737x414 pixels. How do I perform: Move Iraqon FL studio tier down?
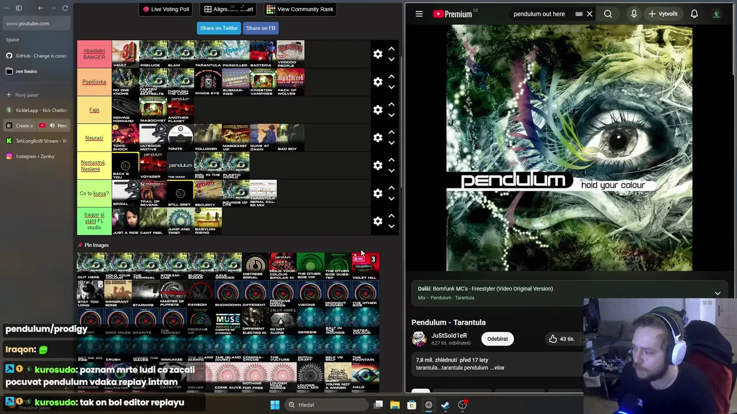(392, 227)
